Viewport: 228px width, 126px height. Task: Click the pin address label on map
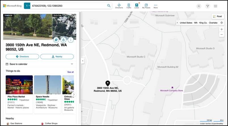(x=107, y=89)
